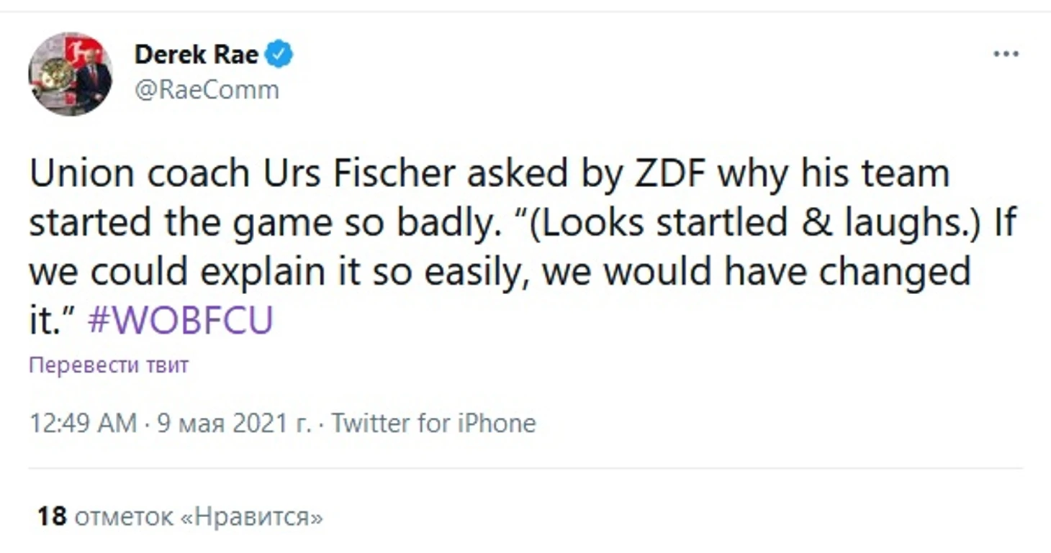
Task: Open the #WOBFCU hashtag
Action: (180, 321)
